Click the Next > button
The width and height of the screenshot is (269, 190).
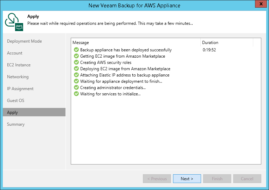[187, 179]
